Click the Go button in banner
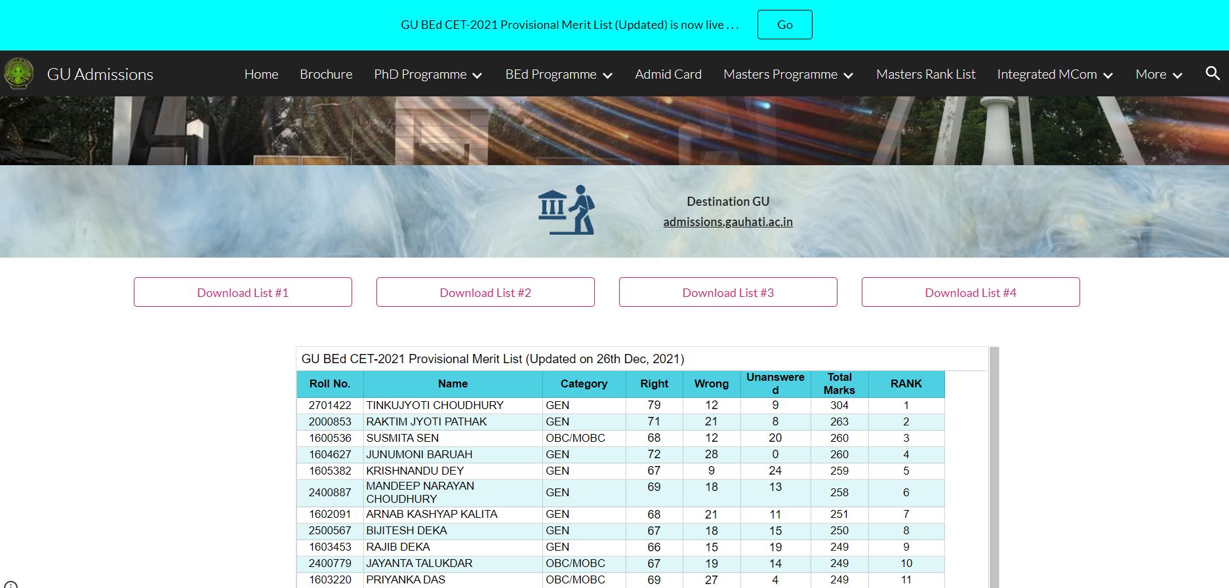The height and width of the screenshot is (588, 1229). (784, 24)
